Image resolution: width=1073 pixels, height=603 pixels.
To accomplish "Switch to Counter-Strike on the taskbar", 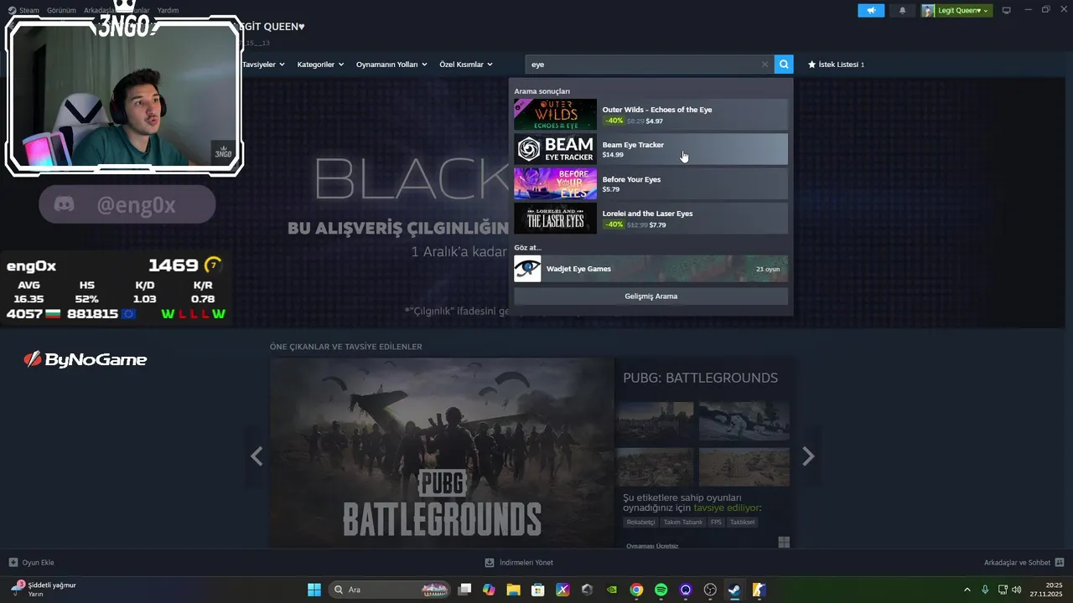I will [x=759, y=590].
